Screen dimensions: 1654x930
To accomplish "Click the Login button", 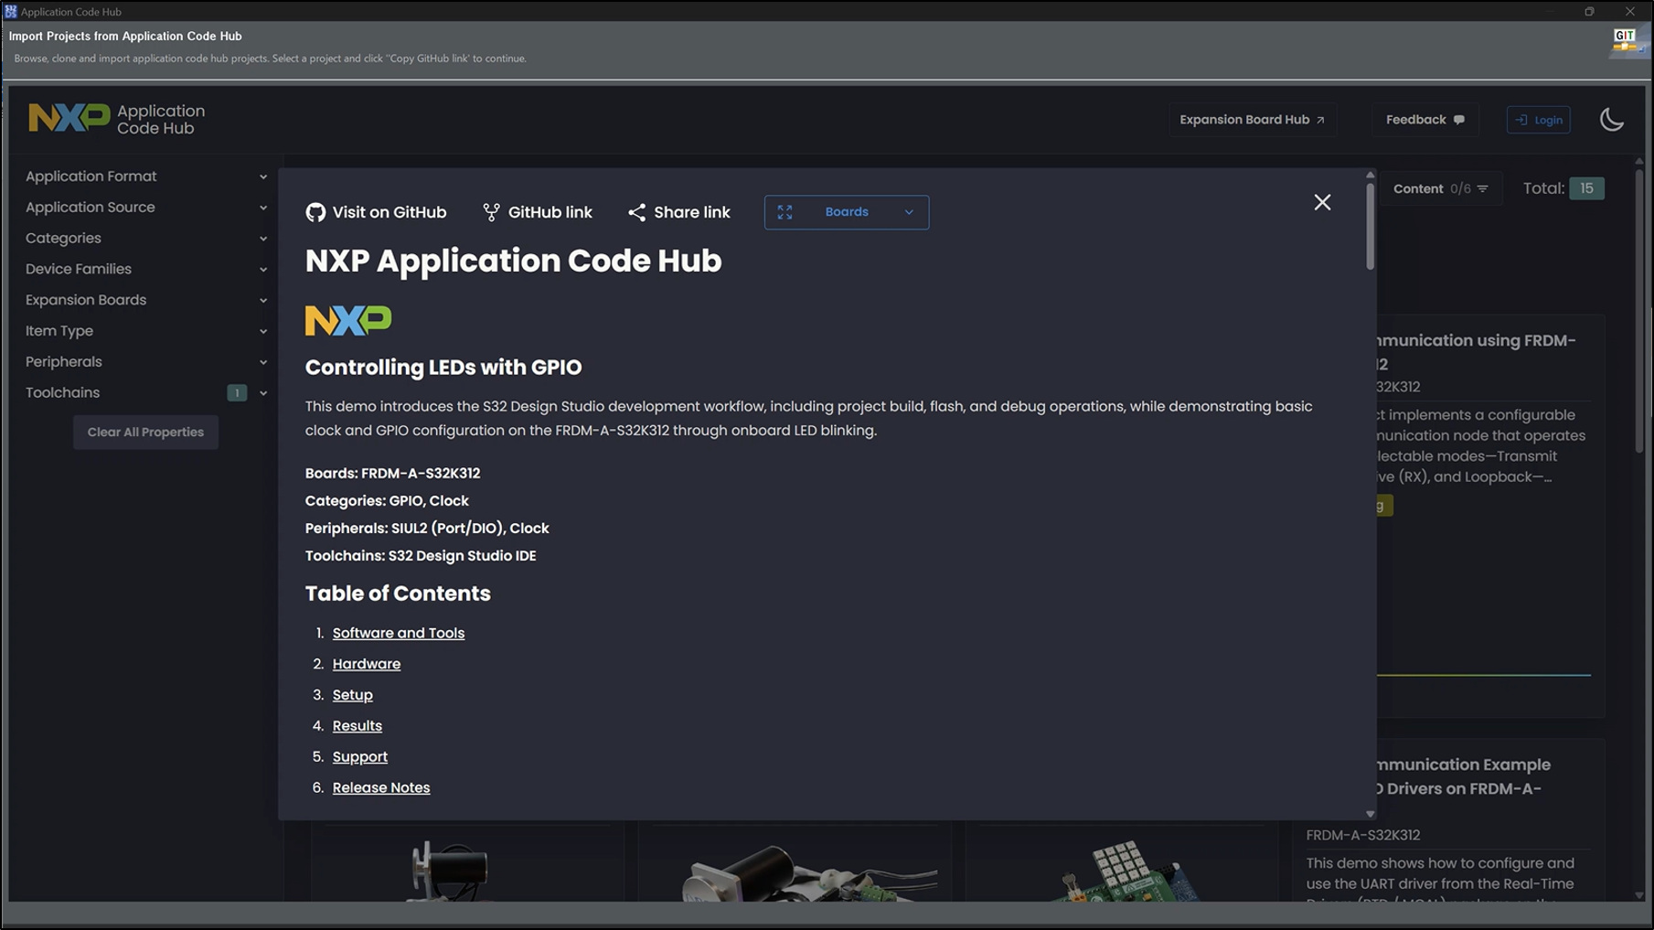I will pyautogui.click(x=1538, y=120).
